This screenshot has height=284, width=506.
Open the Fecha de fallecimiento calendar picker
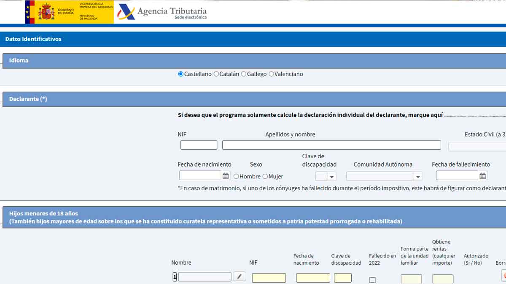(483, 176)
